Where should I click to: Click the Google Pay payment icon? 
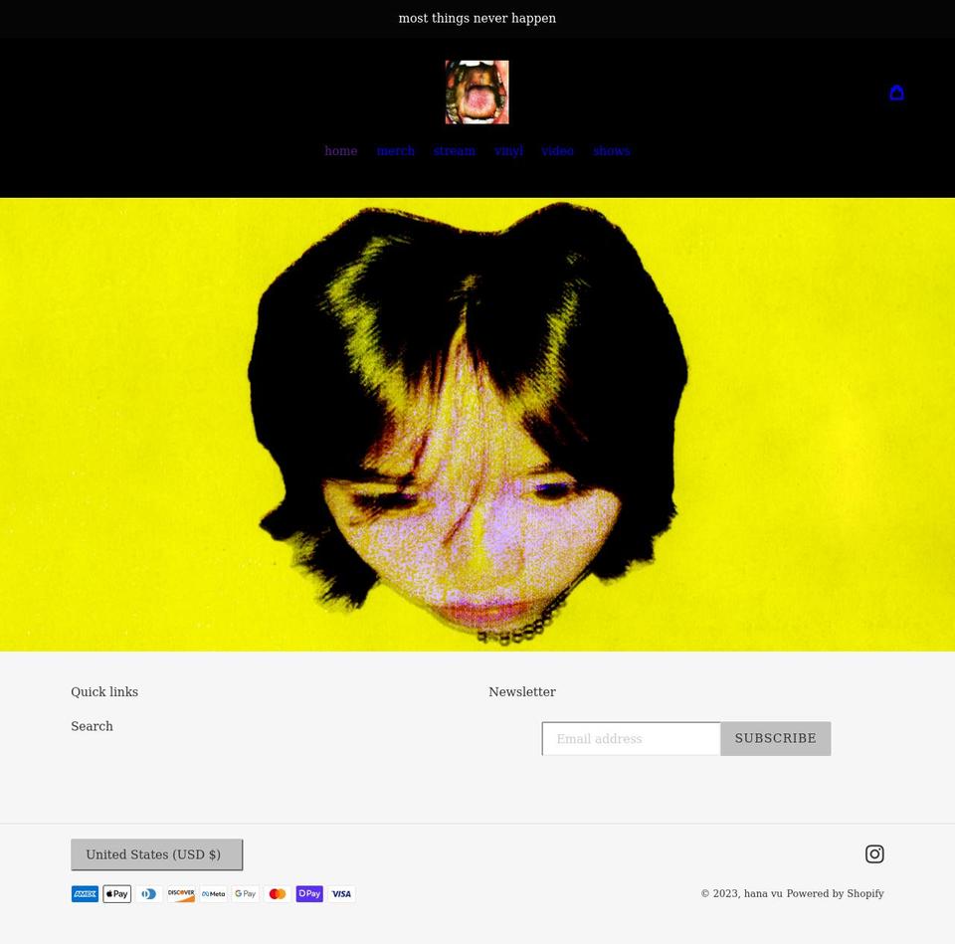245,893
